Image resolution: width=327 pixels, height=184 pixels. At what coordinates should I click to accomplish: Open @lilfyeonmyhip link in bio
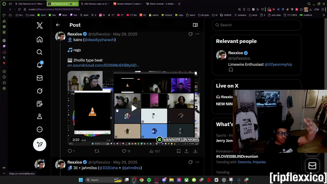(278, 64)
